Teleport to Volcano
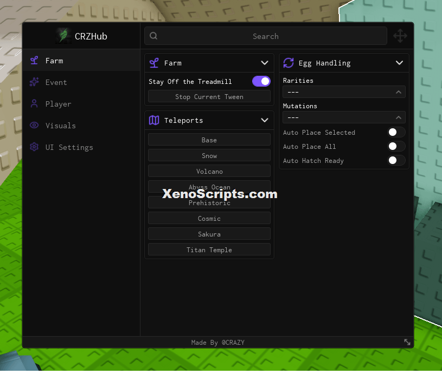The image size is (442, 387). (209, 171)
